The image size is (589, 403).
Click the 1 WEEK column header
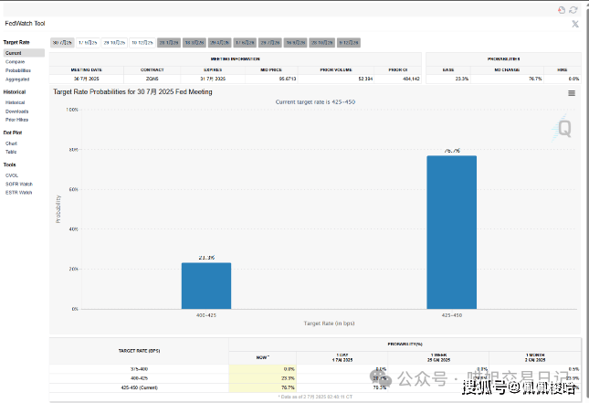[x=438, y=357]
